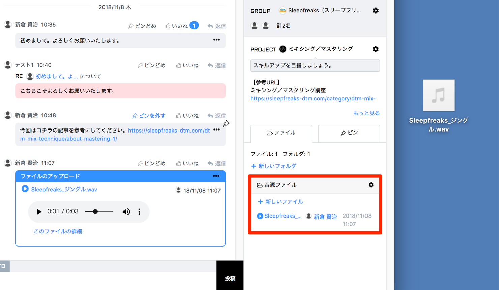
Task: Open quoted 初めまして。よ... reply reference
Action: coord(57,76)
